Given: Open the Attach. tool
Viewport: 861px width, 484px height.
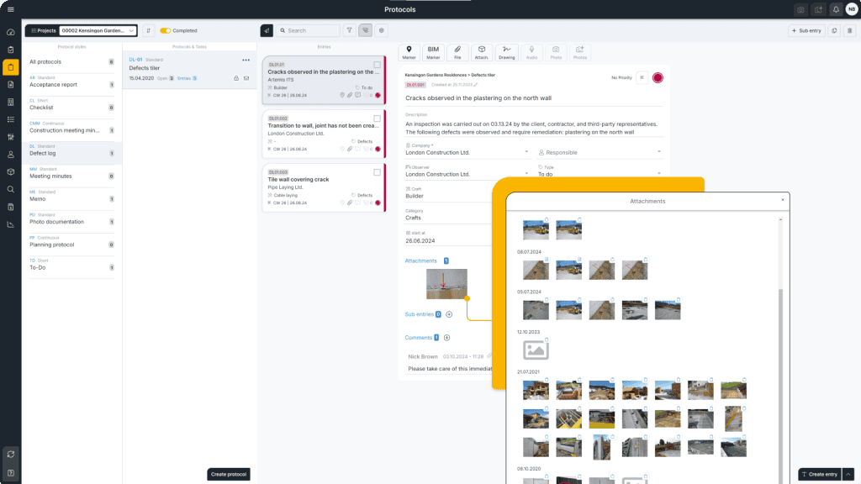Looking at the screenshot, I should (x=482, y=52).
